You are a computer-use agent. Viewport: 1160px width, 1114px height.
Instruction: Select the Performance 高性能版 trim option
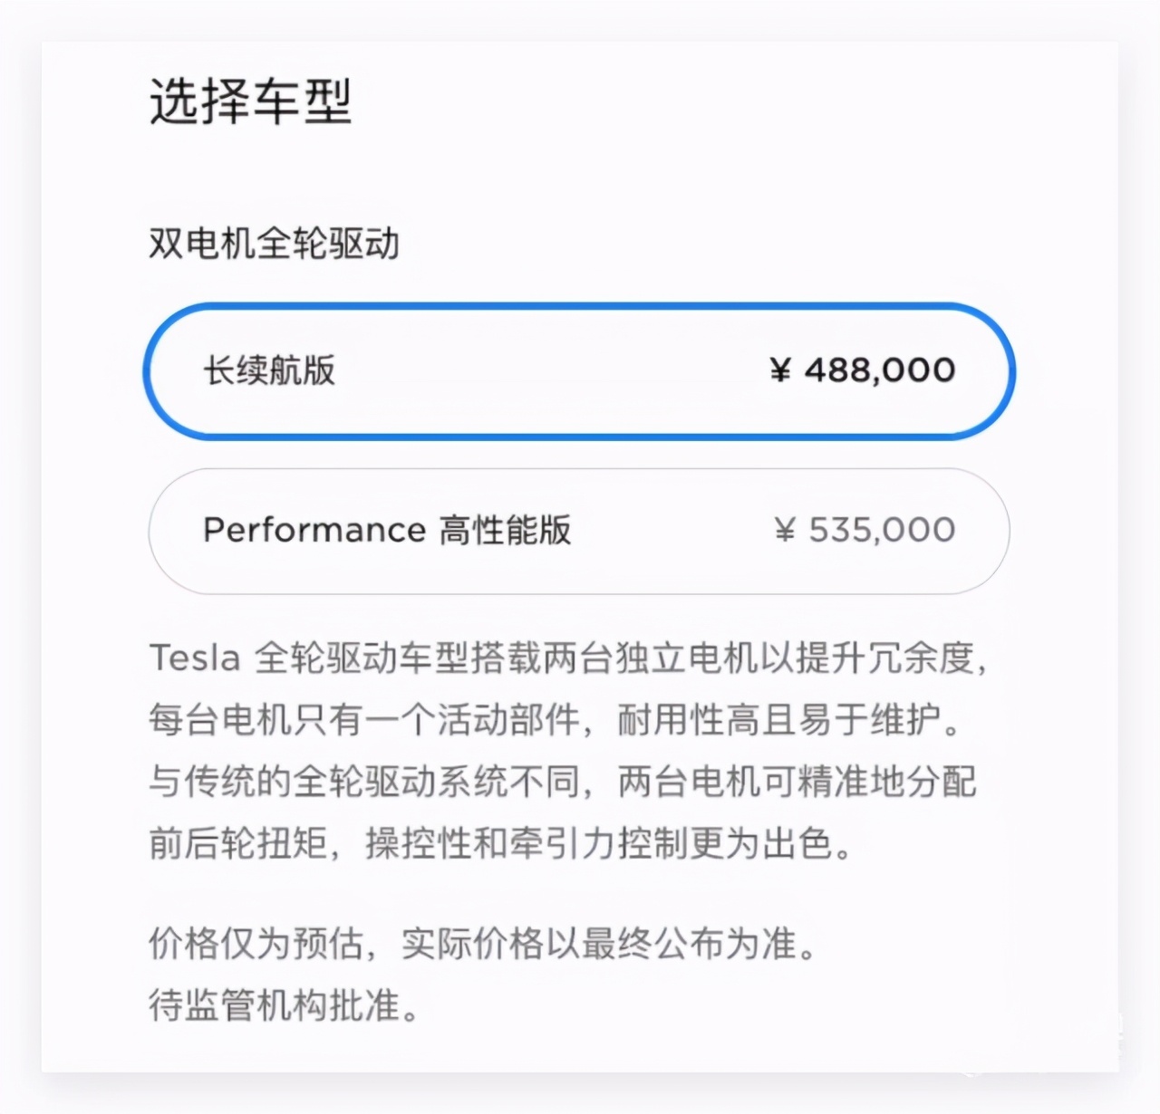point(576,531)
